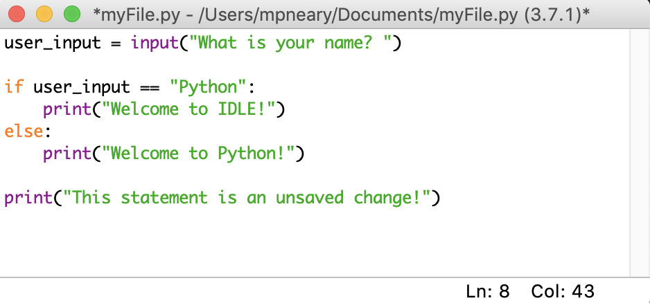
Task: Close the myFile.py editor window
Action: (17, 13)
